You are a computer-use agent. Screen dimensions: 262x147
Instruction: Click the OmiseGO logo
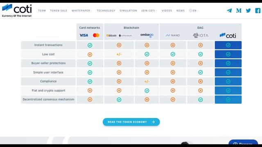(x=147, y=35)
